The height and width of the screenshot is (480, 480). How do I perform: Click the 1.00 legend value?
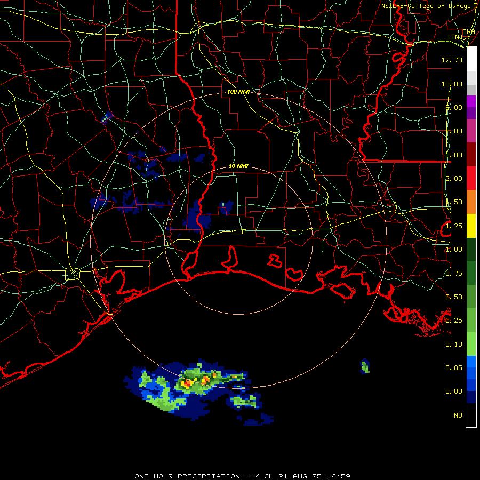(x=454, y=250)
